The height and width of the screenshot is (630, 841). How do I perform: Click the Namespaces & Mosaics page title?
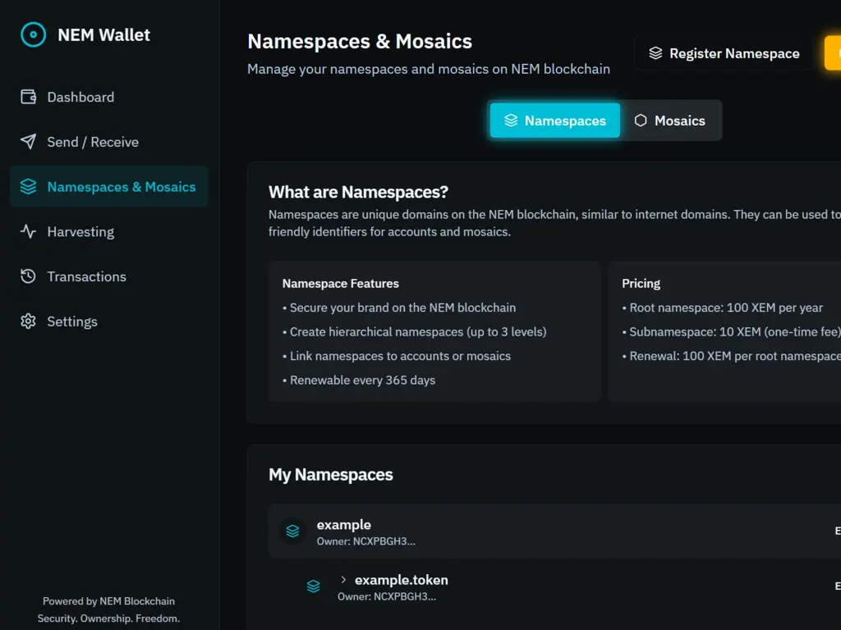point(360,41)
